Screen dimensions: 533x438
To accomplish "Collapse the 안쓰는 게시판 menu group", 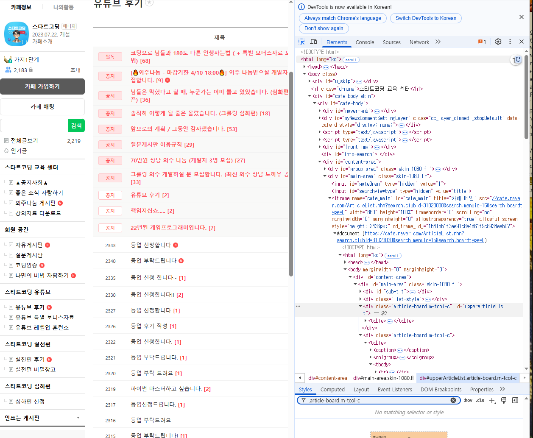I will click(x=78, y=418).
